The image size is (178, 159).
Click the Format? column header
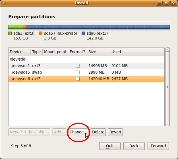(77, 52)
